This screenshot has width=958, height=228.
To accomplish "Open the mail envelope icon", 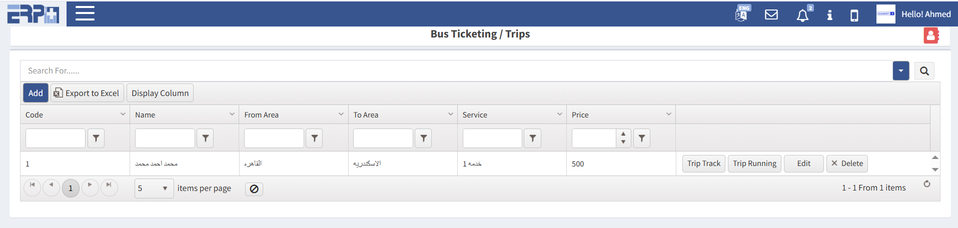I will click(x=771, y=14).
